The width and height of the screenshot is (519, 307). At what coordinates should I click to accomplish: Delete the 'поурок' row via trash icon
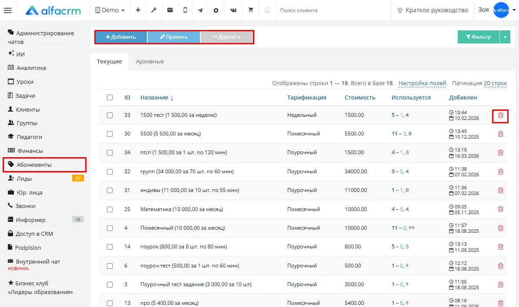500,247
